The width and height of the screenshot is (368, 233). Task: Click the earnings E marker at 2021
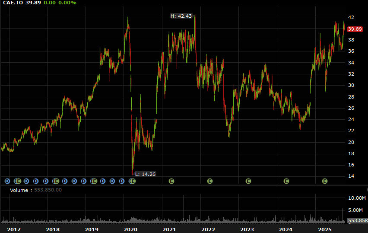[171, 181]
